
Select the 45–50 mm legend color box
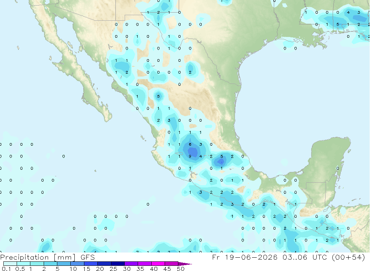click(x=172, y=264)
